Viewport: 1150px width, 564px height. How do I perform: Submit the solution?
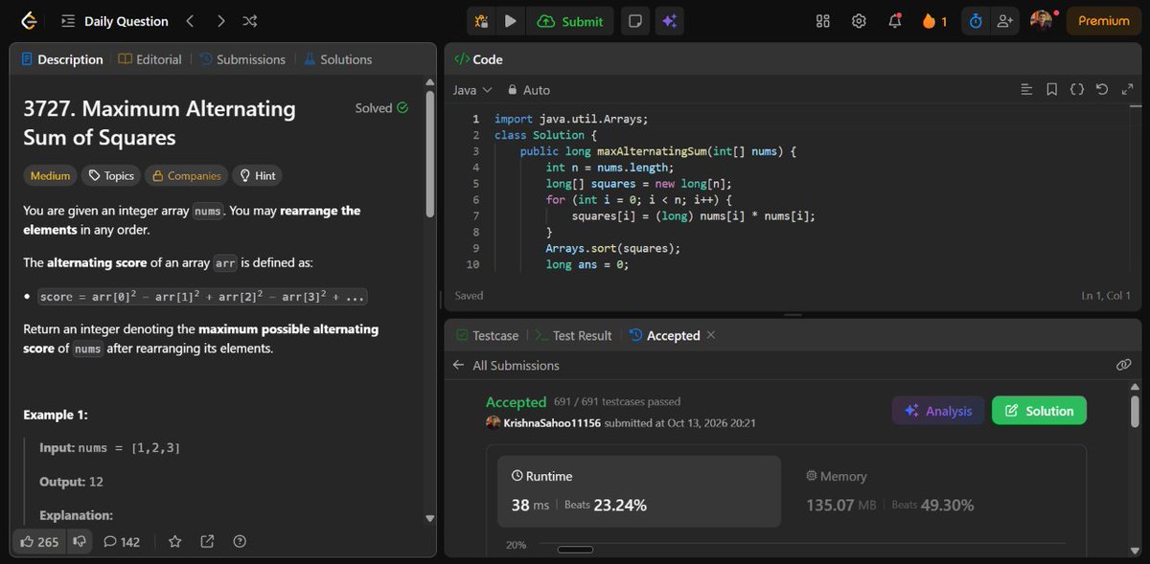tap(570, 21)
